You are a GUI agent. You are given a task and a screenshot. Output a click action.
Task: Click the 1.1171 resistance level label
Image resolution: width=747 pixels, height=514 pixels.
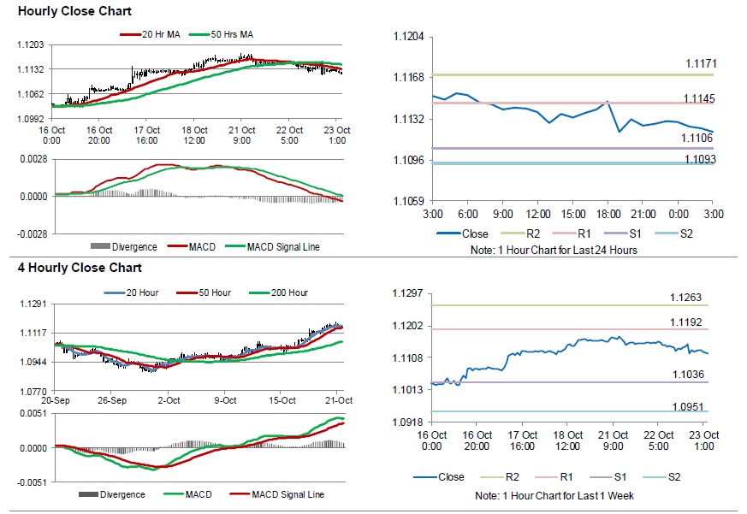point(700,63)
